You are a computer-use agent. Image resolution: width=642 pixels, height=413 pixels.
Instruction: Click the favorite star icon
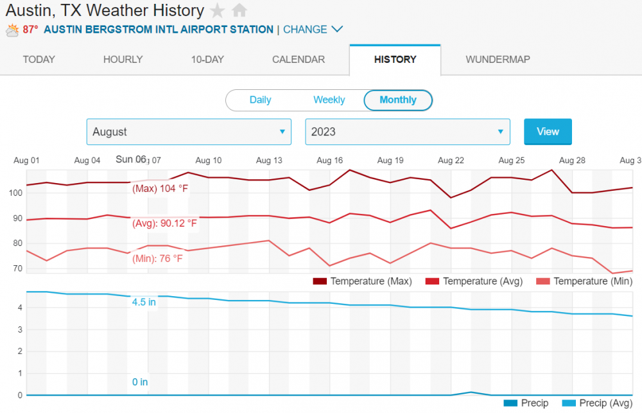218,10
